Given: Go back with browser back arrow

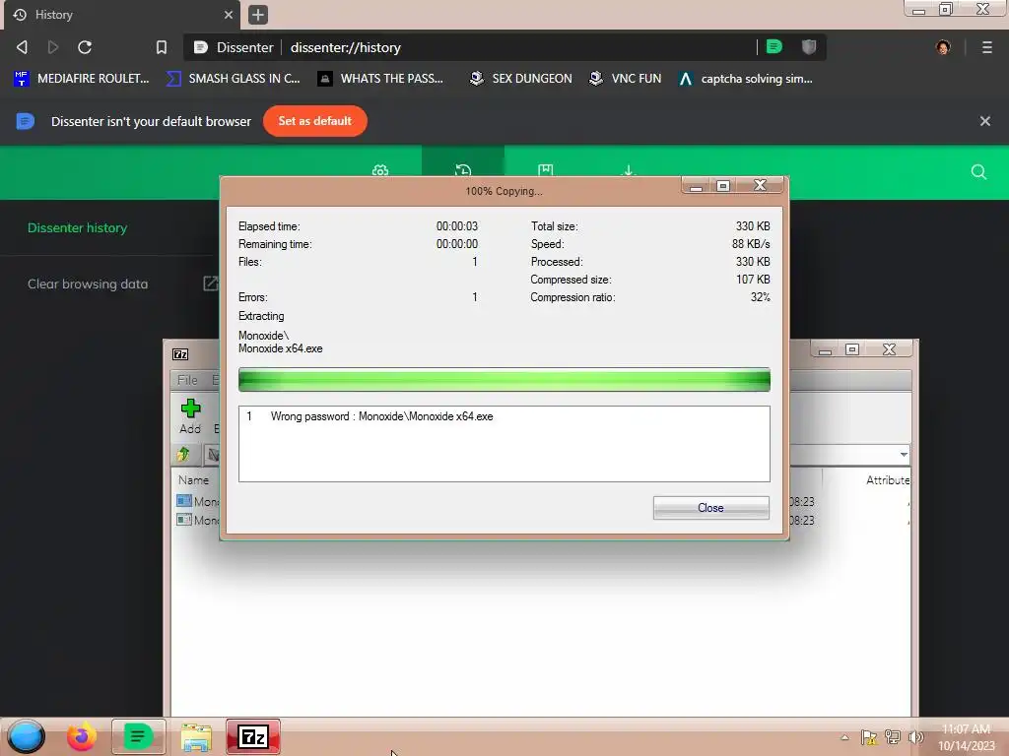Looking at the screenshot, I should click(22, 47).
